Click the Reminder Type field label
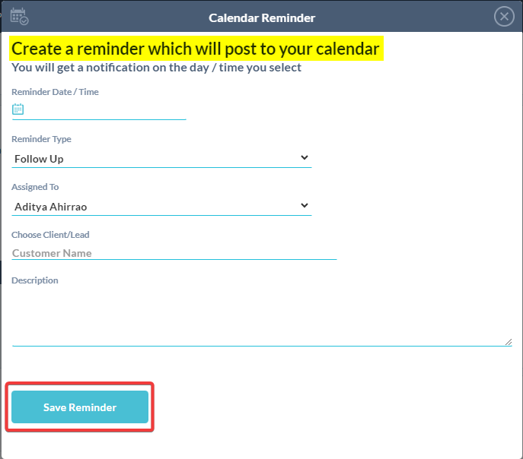The width and height of the screenshot is (523, 459). 41,139
